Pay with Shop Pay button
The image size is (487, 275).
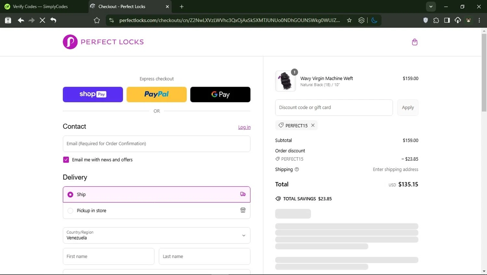(93, 94)
